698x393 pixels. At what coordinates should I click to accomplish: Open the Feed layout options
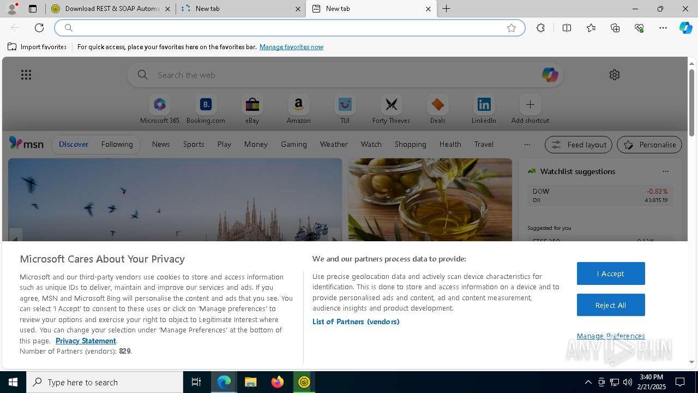click(579, 145)
